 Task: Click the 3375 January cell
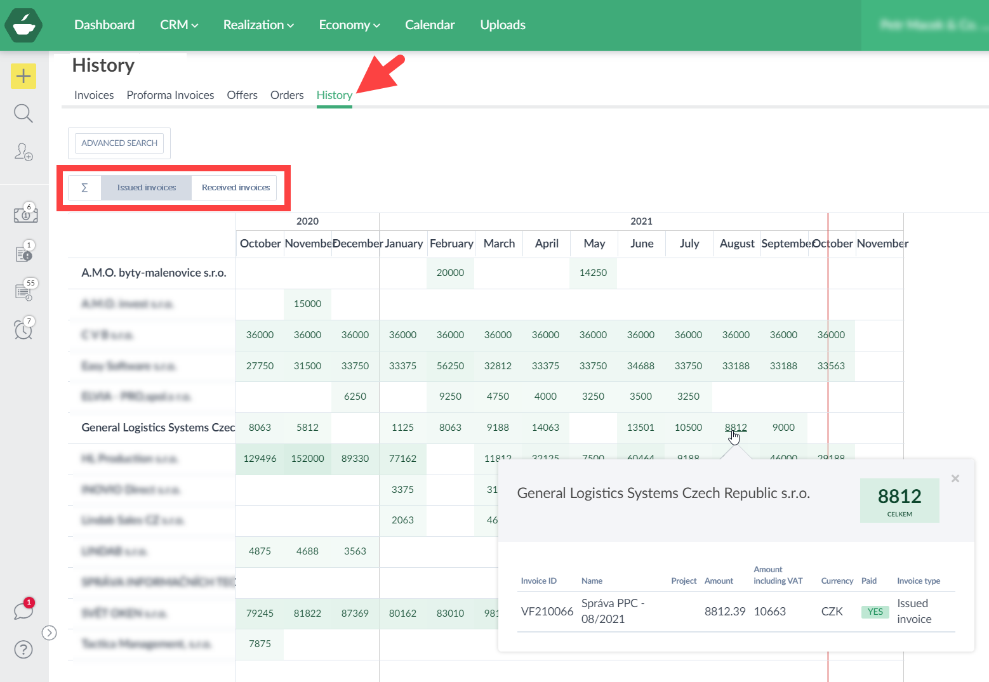(x=402, y=490)
